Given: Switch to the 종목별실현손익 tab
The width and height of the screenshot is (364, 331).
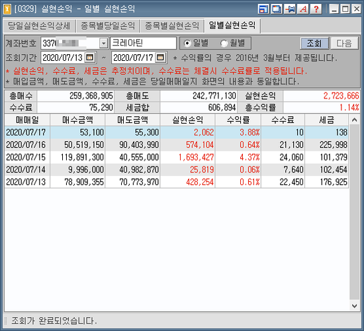Looking at the screenshot, I should [x=172, y=26].
